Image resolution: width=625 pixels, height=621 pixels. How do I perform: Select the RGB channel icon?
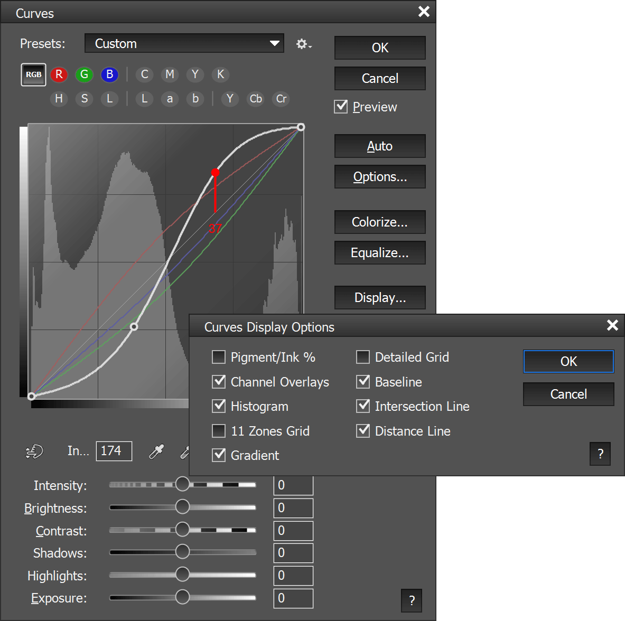[33, 74]
